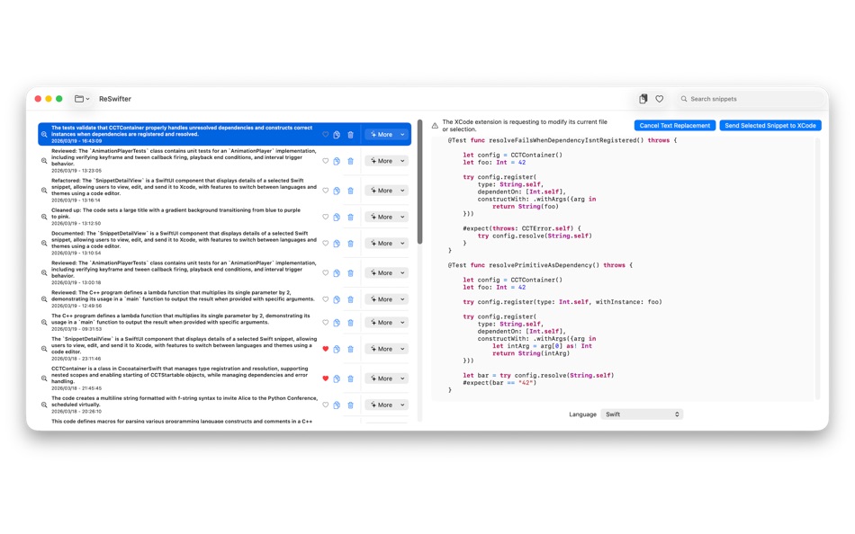Screen dimensions: 855x534
Task: Copy the highlighted CCTContainer snippet to clipboard
Action: [337, 132]
